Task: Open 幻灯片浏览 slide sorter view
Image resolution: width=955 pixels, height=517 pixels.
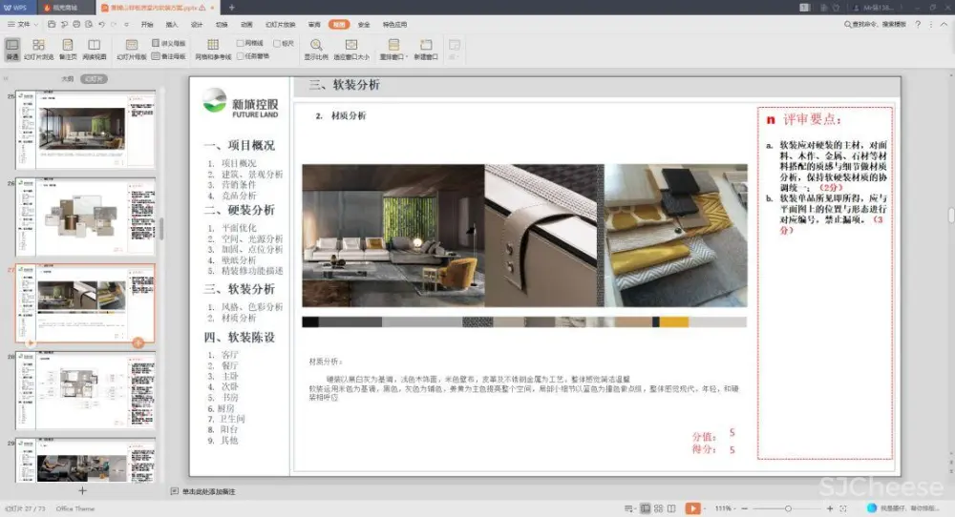Action: (38, 49)
